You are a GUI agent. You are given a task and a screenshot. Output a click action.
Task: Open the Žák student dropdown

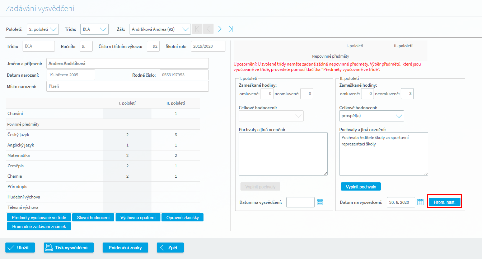(160, 29)
